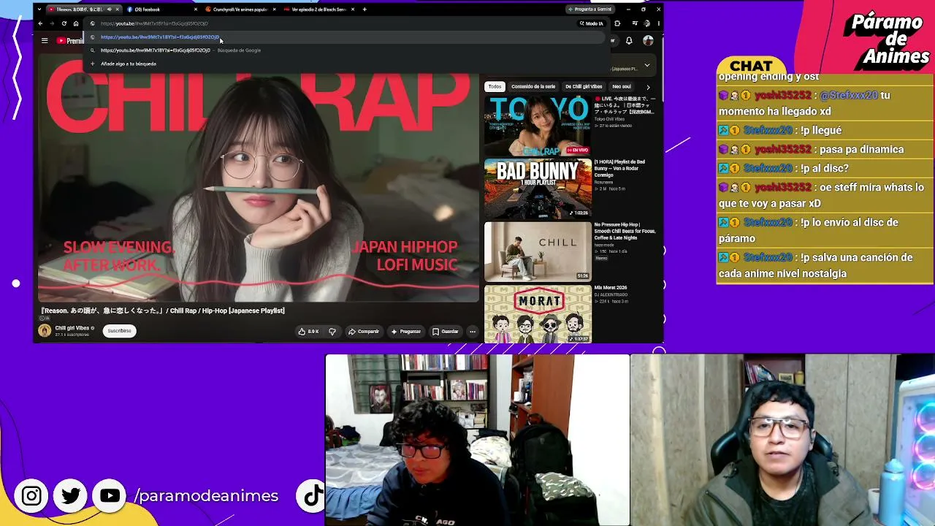Click the Compartir share button
This screenshot has height=526, width=935.
(x=364, y=332)
